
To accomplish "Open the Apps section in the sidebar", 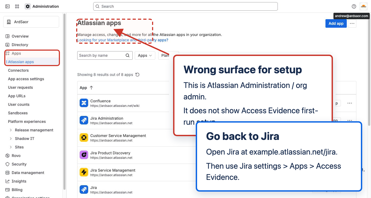I will [16, 53].
